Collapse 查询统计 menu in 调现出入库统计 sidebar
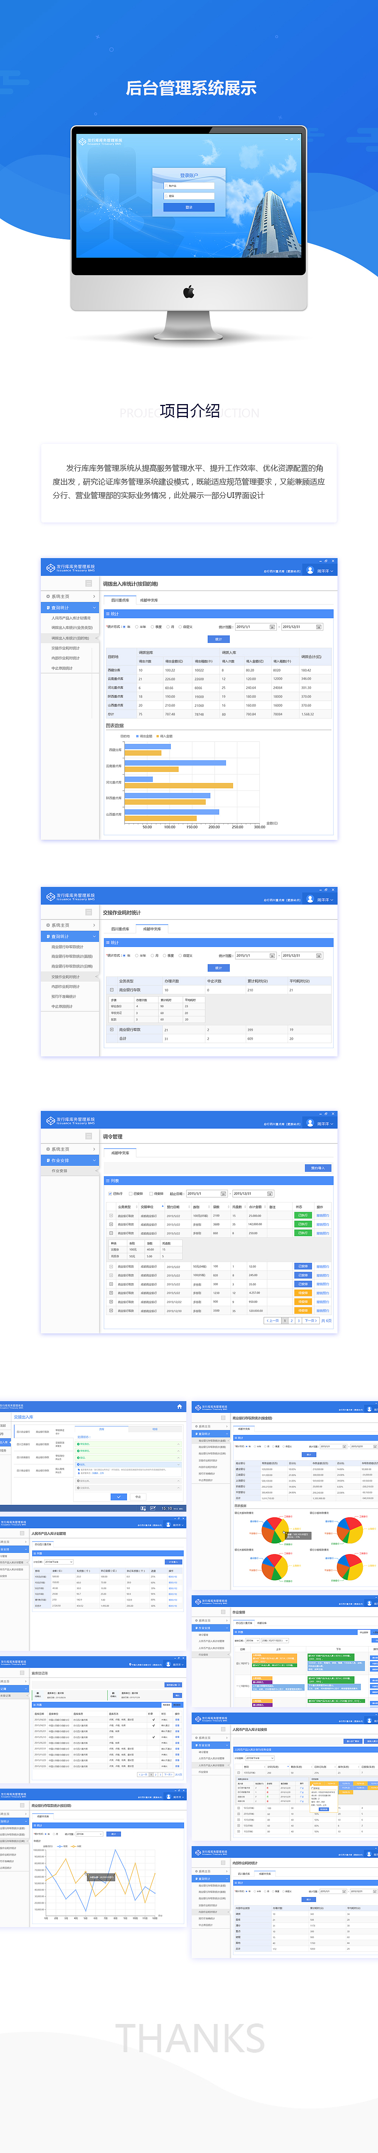Image resolution: width=378 pixels, height=2153 pixels. (x=70, y=608)
